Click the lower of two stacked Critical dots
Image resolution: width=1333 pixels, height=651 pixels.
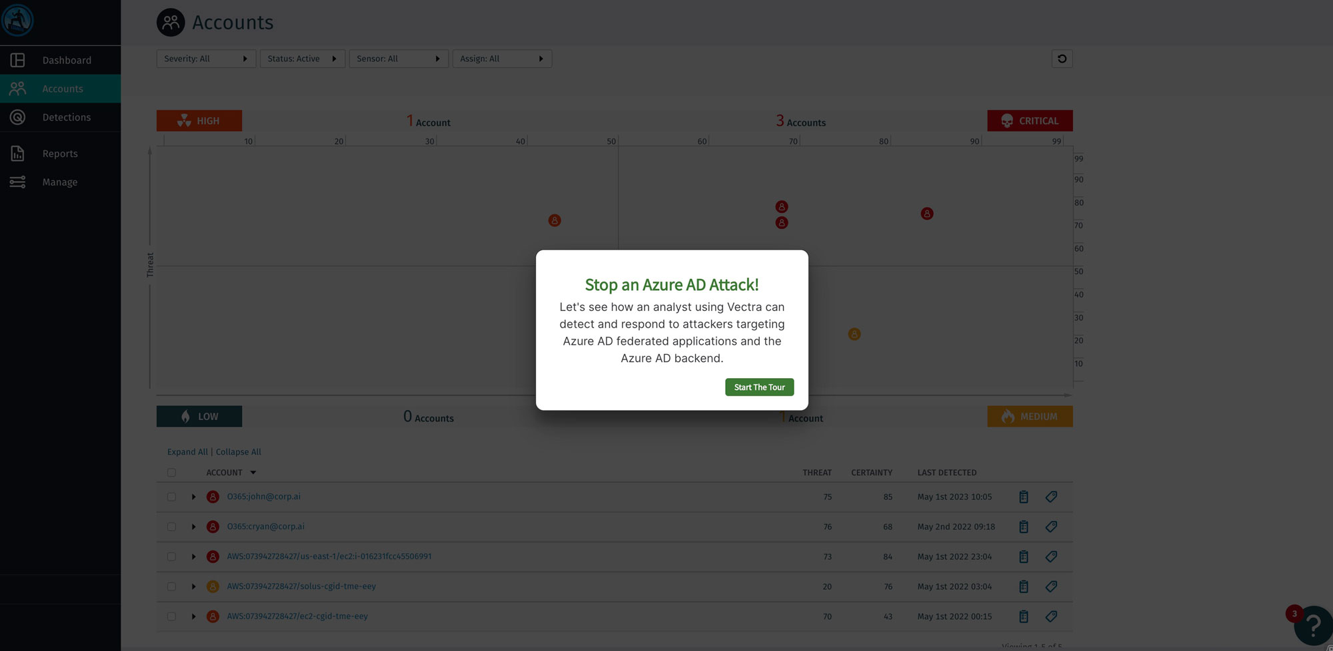point(782,223)
